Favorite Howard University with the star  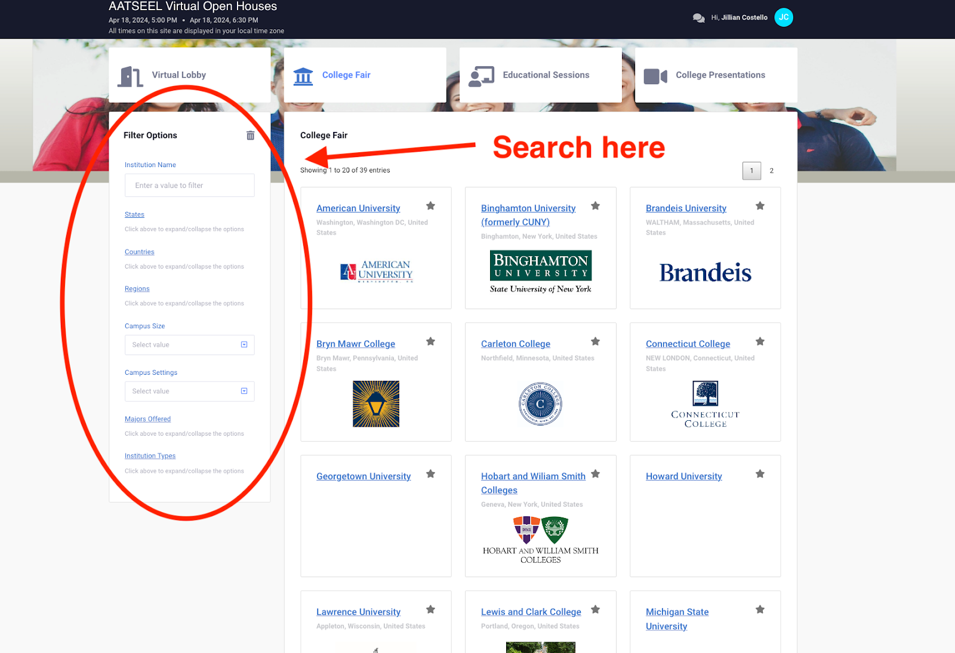pyautogui.click(x=760, y=474)
